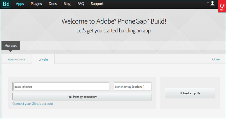Screen dimensions: 226x119
Task: Click the red Adobe logo badge
Action: pos(222,6)
